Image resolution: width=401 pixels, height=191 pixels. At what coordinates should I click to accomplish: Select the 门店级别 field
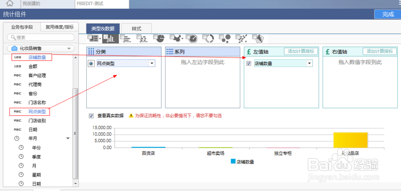coord(37,121)
